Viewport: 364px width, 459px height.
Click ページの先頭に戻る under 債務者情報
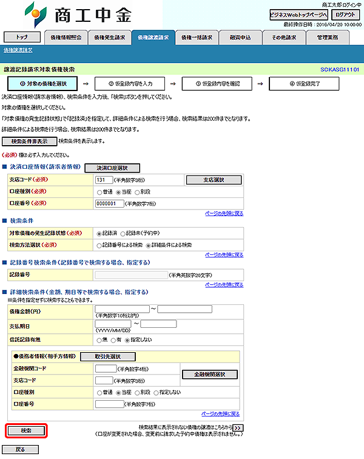pyautogui.click(x=220, y=413)
